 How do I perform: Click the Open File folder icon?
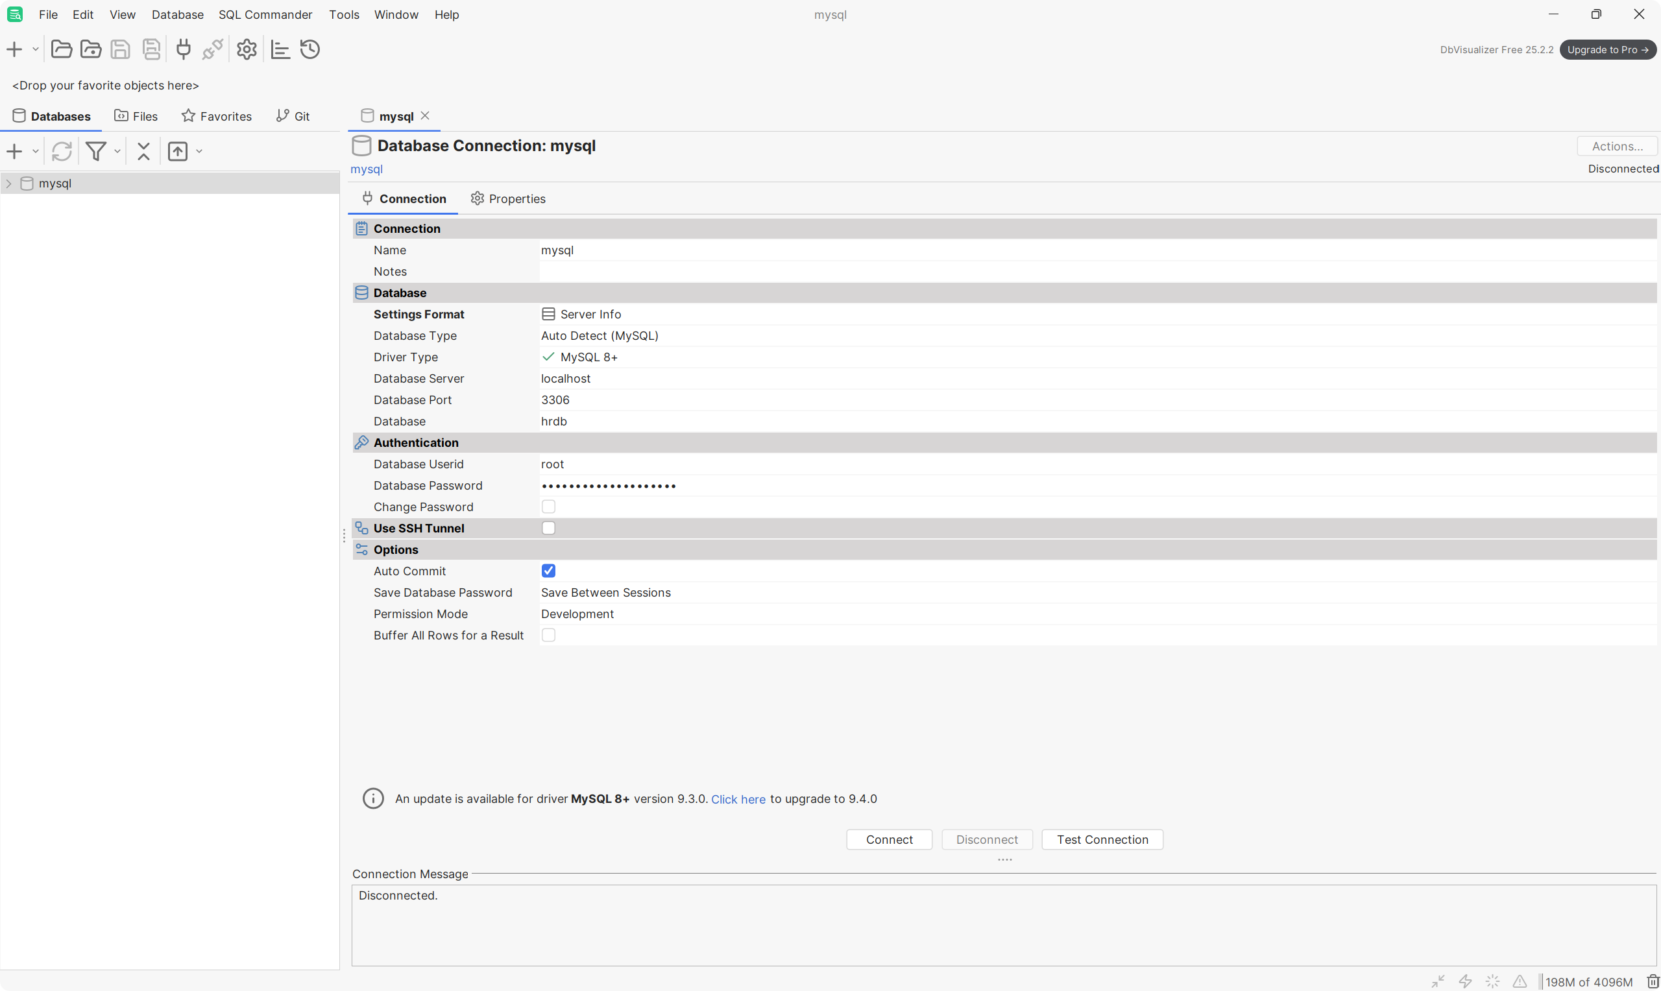[62, 49]
